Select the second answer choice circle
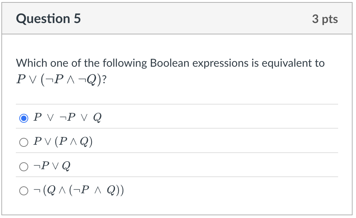356x218 pixels. [x=23, y=142]
